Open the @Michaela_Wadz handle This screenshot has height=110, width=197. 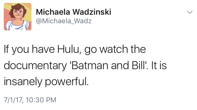click(x=63, y=21)
